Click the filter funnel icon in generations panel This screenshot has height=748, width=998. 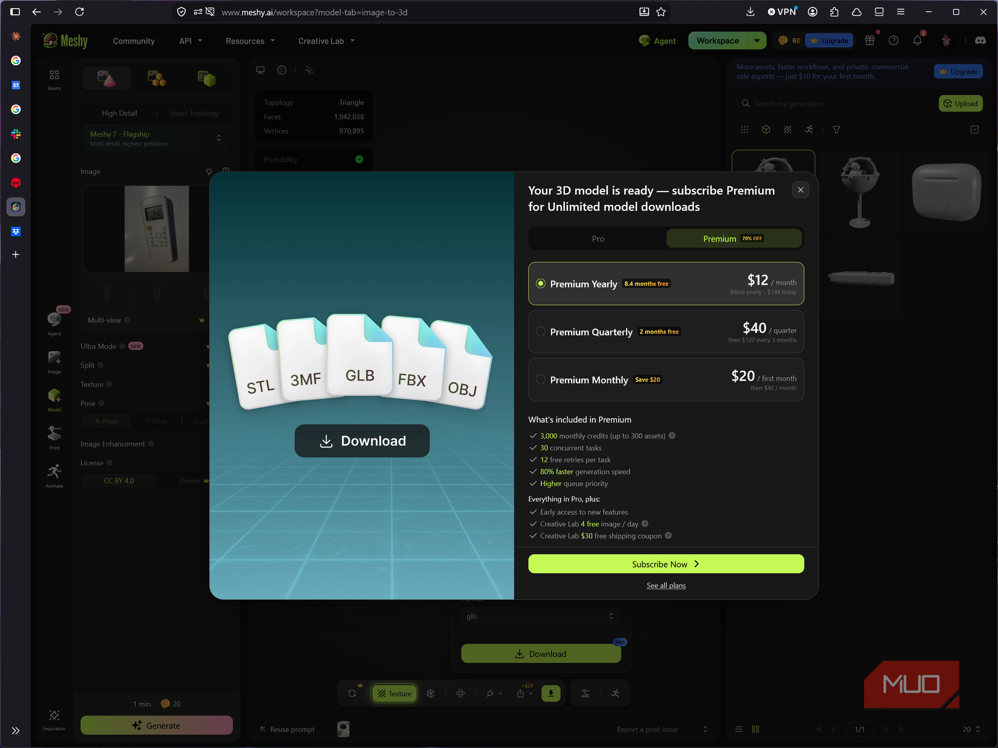(x=836, y=129)
